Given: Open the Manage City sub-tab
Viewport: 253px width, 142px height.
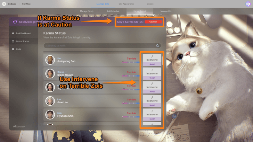Looking at the screenshot, I should (166, 11).
